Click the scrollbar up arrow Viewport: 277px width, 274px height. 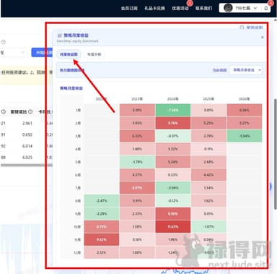[x=276, y=20]
